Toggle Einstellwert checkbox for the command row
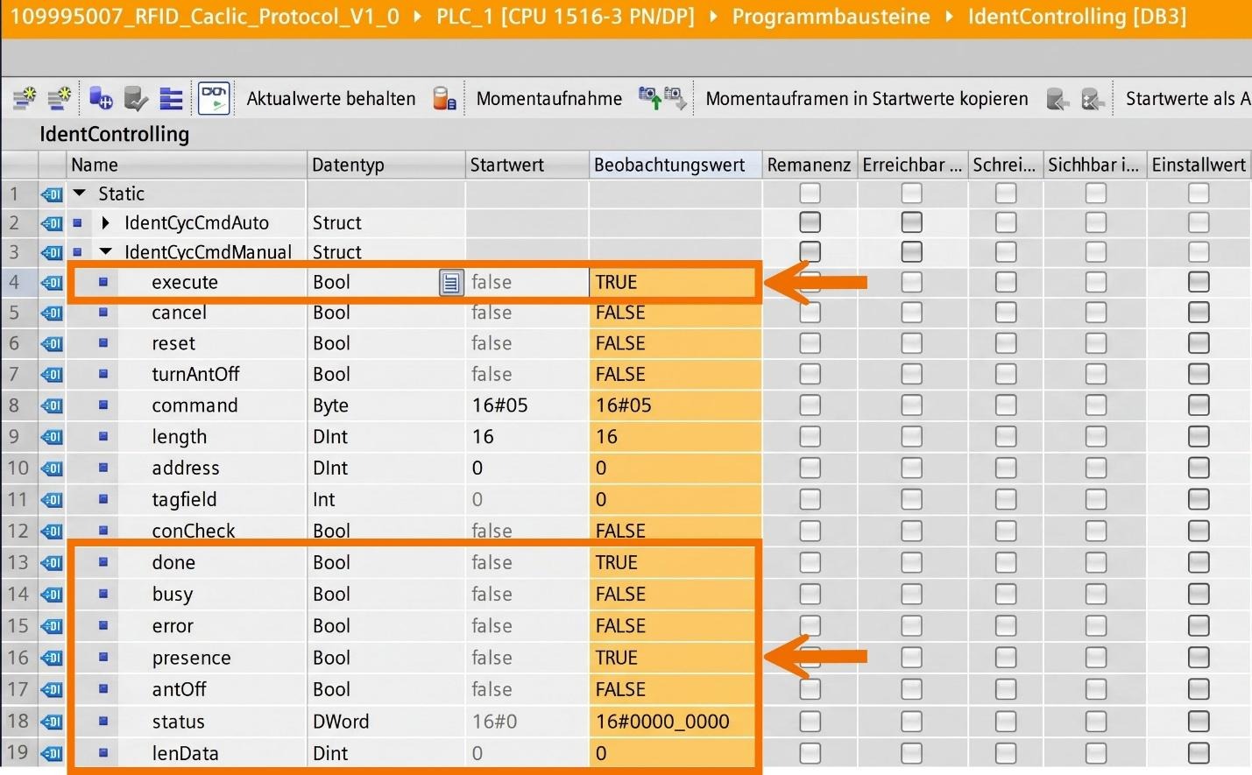 point(1198,405)
